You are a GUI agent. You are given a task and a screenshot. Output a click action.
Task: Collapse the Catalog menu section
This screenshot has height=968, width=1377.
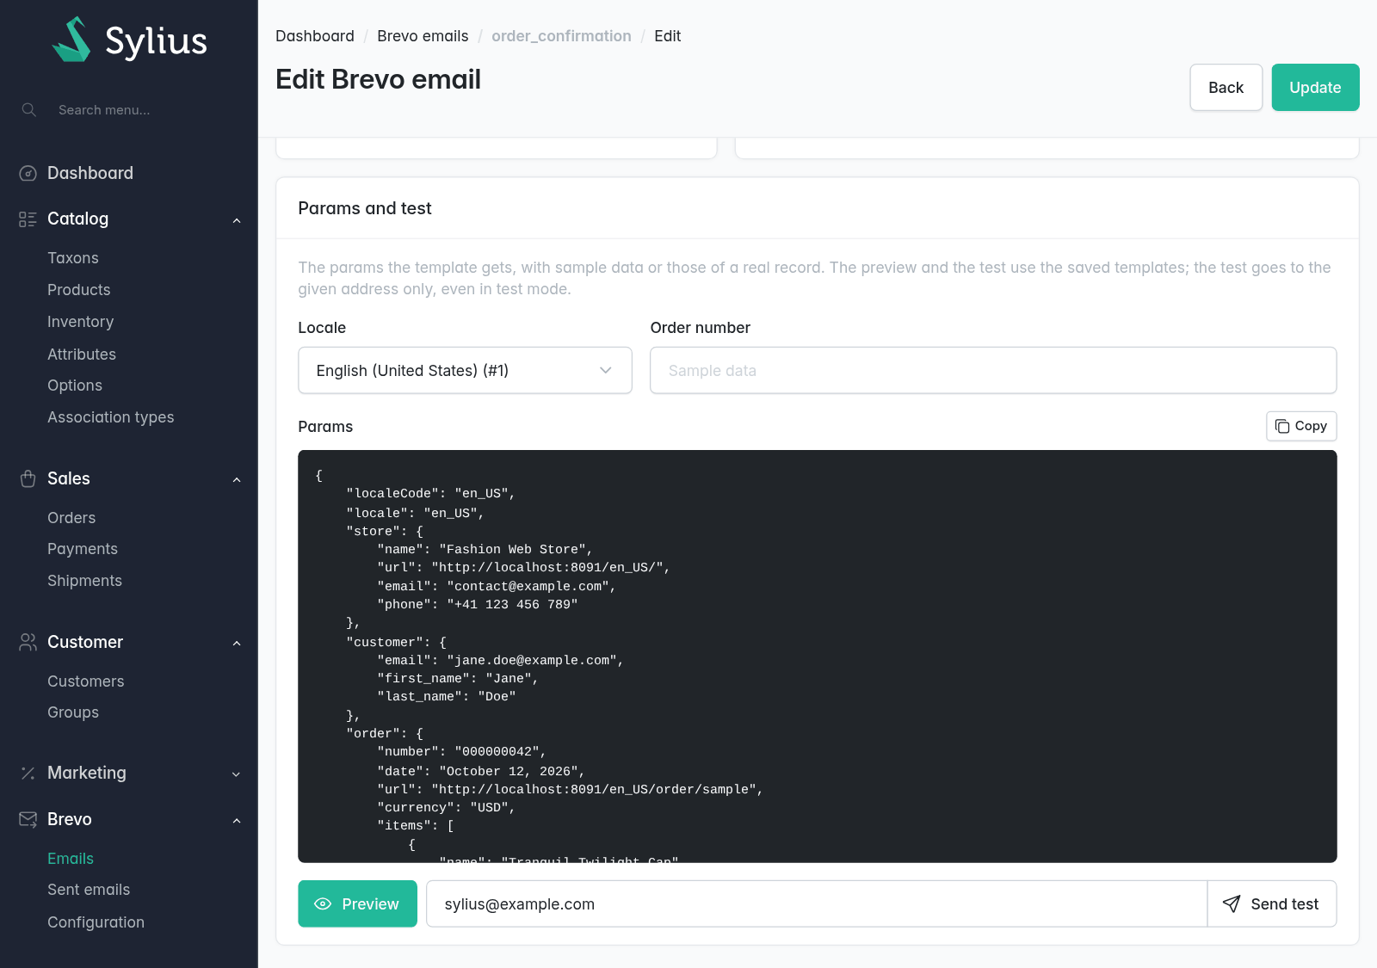click(237, 220)
